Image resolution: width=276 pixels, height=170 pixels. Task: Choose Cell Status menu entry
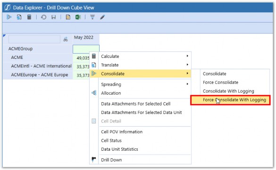click(x=140, y=140)
